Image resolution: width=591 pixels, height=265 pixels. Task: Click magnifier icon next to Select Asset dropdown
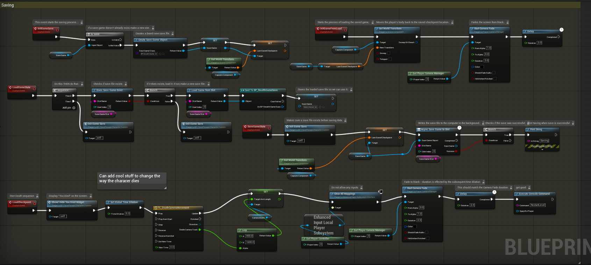click(323, 107)
